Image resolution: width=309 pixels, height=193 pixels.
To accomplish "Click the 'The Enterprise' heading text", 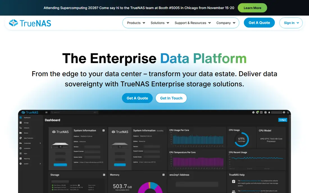I will click(x=109, y=58).
